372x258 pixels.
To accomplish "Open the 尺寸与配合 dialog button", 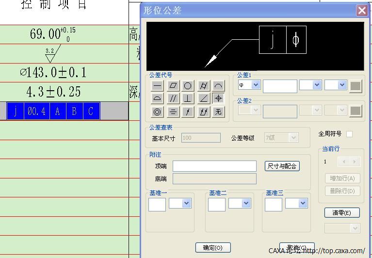I will coord(282,166).
